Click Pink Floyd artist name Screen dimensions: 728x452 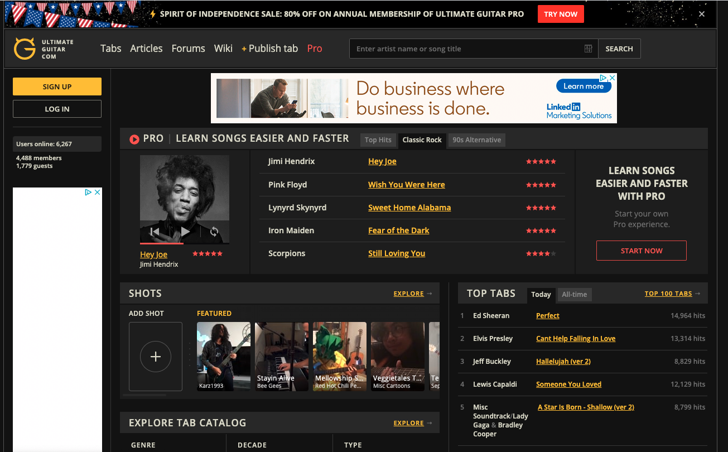click(287, 185)
